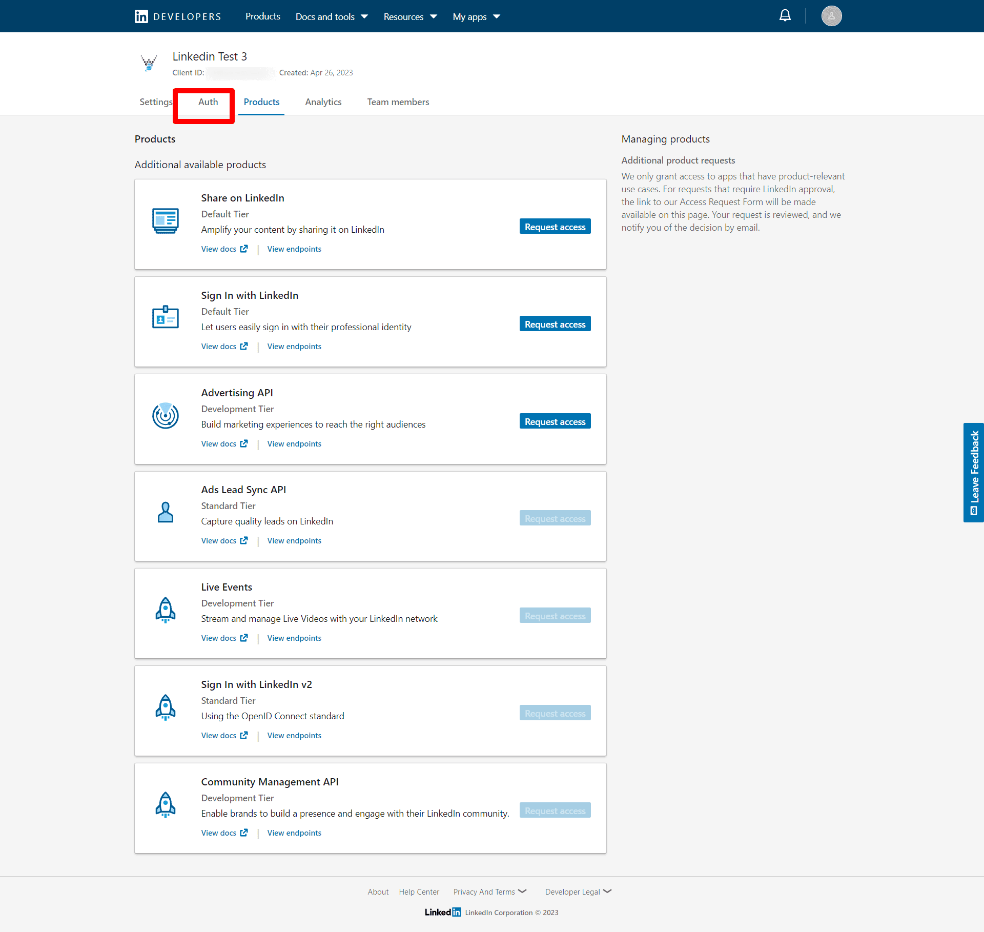Switch to the Analytics tab
Screen dimensions: 984x932
(x=323, y=102)
